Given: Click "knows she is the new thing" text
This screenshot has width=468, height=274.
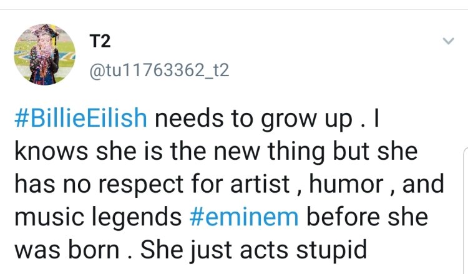Looking at the screenshot, I should [x=156, y=152].
